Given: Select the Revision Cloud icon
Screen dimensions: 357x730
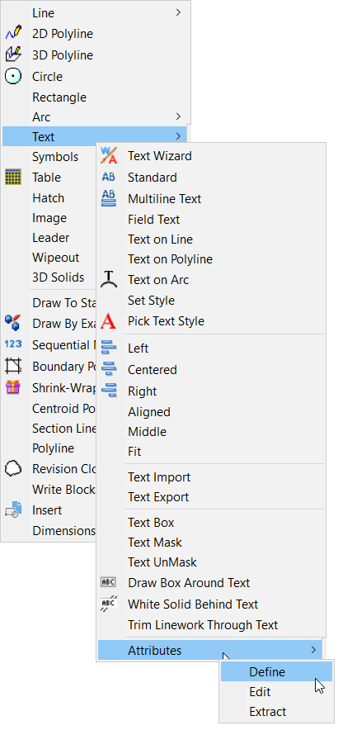Looking at the screenshot, I should 13,468.
